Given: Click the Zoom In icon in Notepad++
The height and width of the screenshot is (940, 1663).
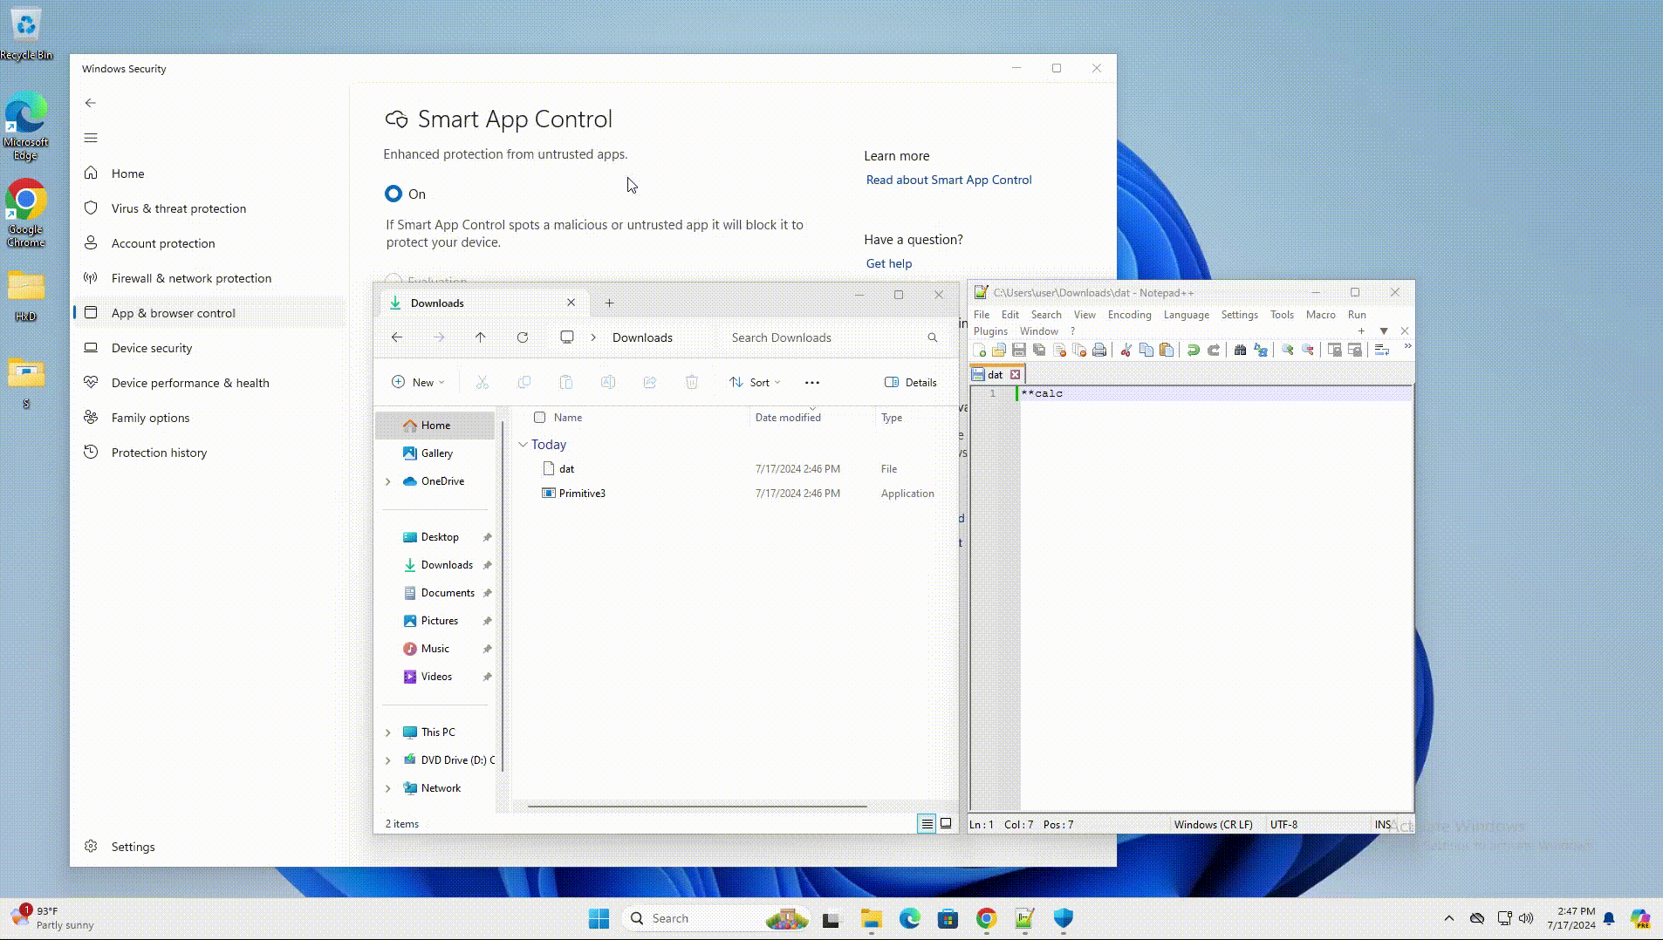Looking at the screenshot, I should (x=1287, y=351).
